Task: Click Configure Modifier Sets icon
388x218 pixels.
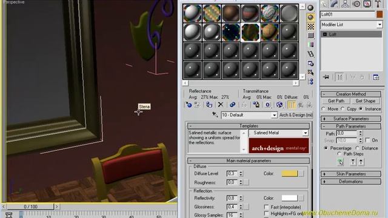Action: tap(376, 77)
